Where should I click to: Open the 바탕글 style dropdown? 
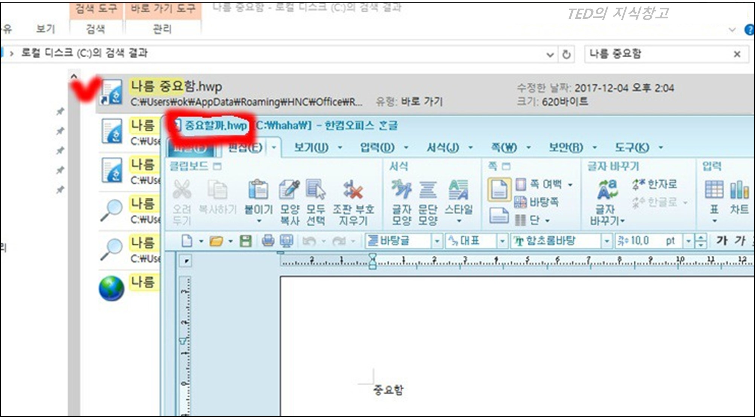click(x=437, y=241)
